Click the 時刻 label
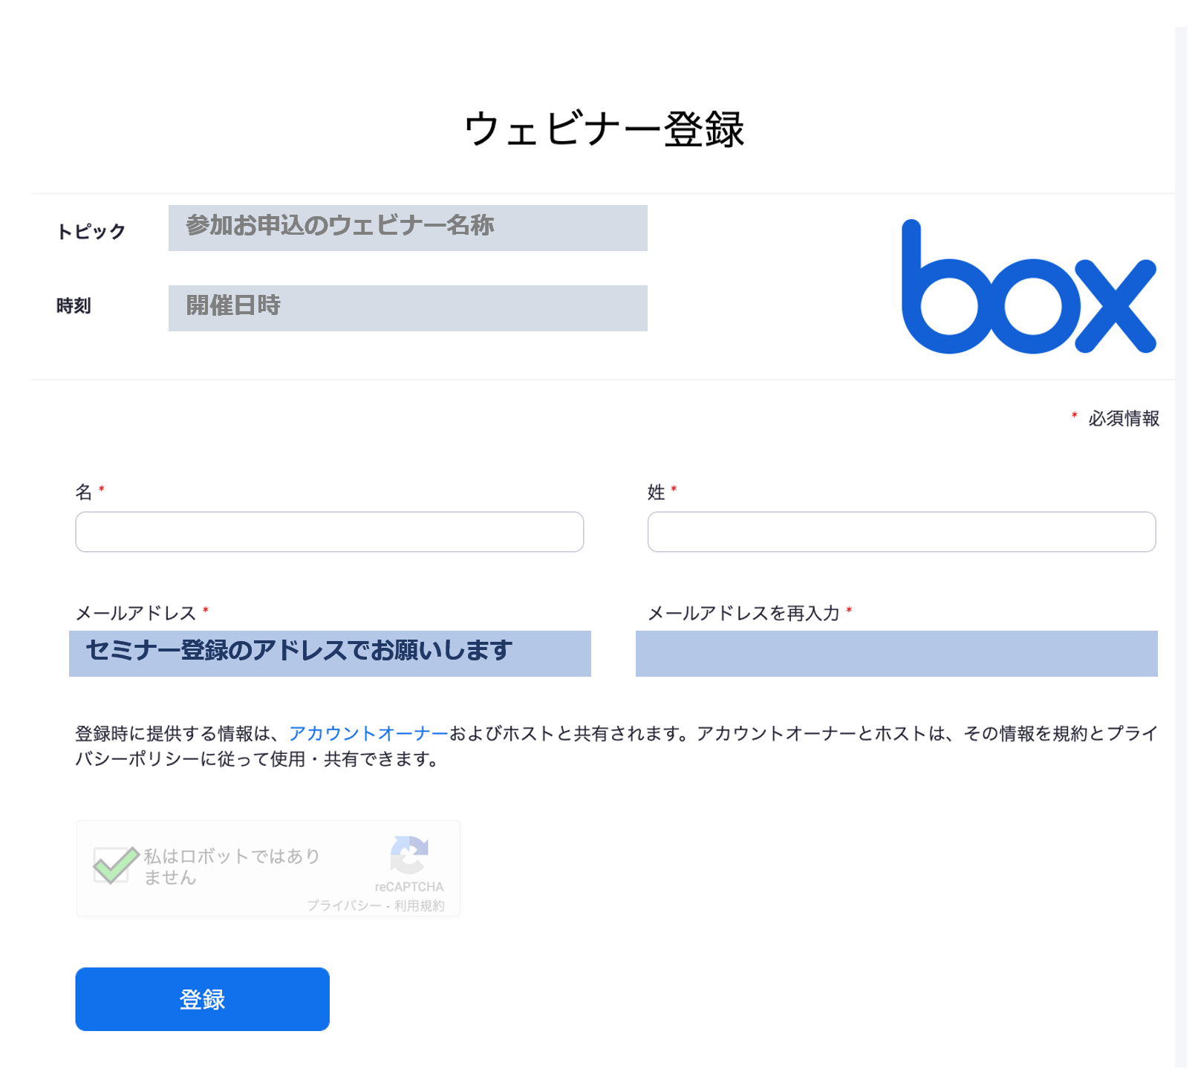 [74, 306]
